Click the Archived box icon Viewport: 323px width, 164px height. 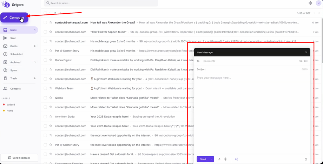[x=5, y=62]
